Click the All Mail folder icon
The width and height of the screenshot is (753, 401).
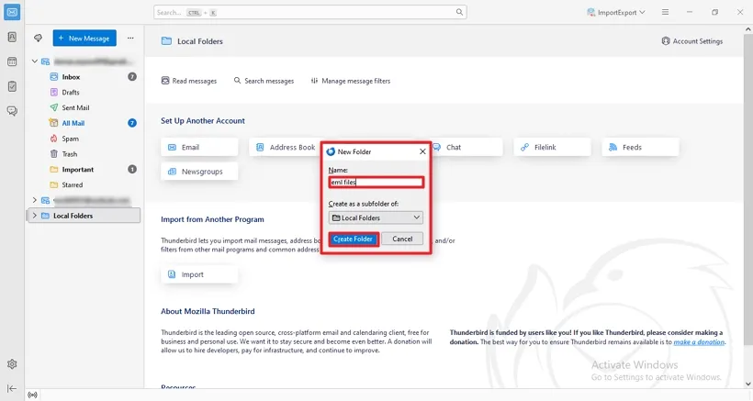point(54,123)
